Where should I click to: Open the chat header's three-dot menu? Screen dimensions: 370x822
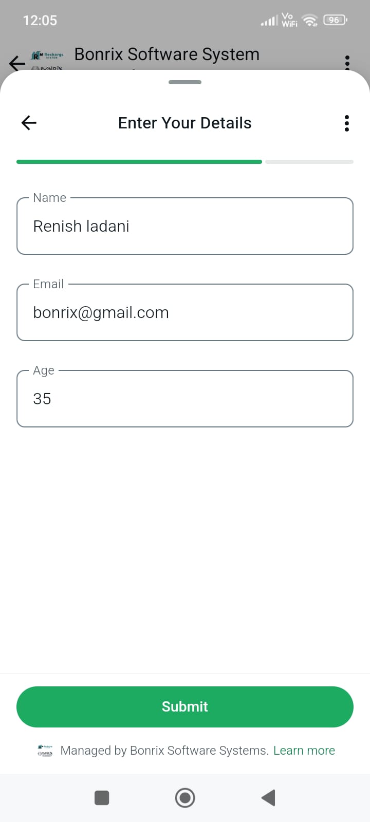point(347,62)
